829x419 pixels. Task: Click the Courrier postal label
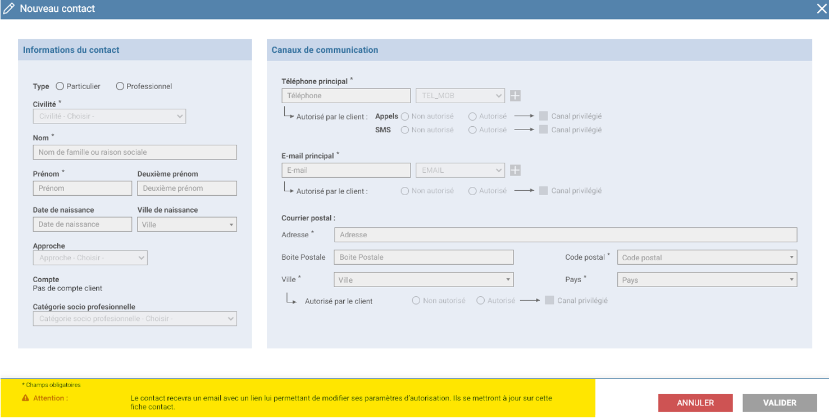(308, 218)
